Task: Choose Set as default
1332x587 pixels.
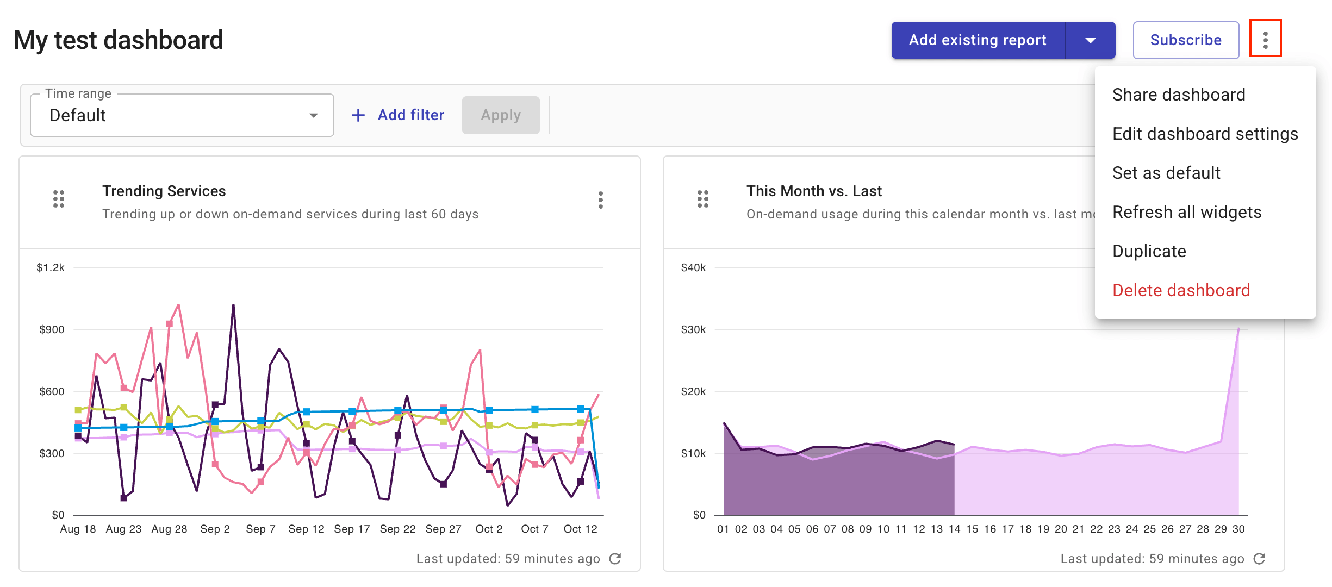Action: click(1166, 172)
